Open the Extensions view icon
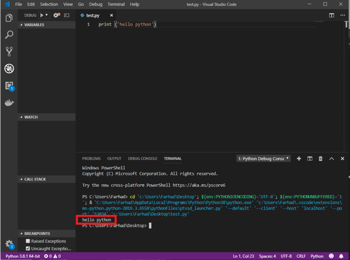The width and height of the screenshot is (350, 260). 9,86
